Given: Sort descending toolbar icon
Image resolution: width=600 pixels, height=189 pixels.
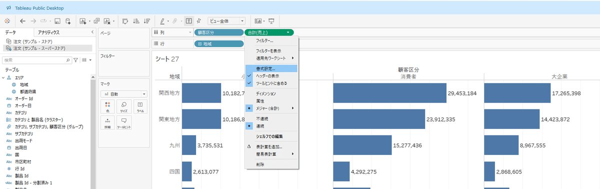Looking at the screenshot, I should click(x=146, y=21).
